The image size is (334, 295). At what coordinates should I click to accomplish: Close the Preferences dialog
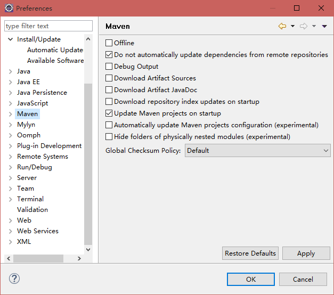(321, 8)
